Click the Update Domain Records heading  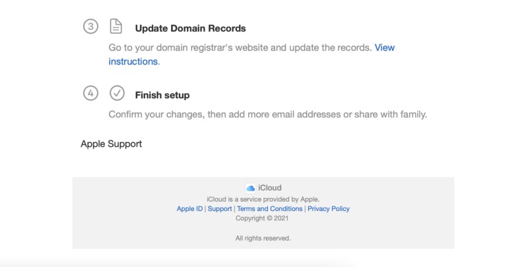coord(190,29)
